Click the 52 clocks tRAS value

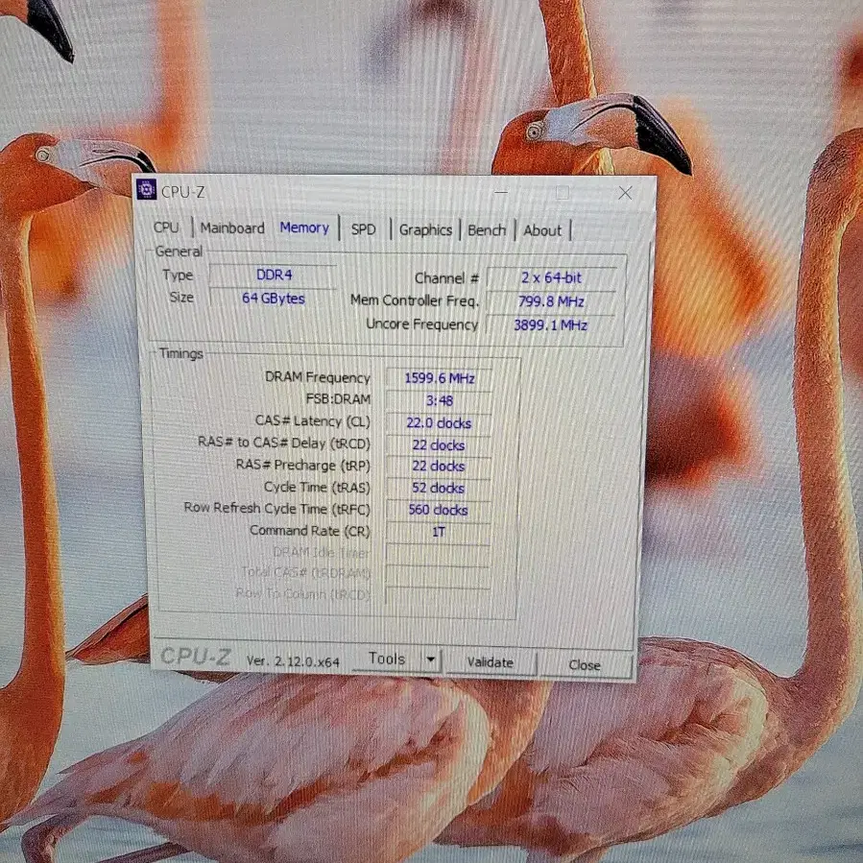point(438,489)
